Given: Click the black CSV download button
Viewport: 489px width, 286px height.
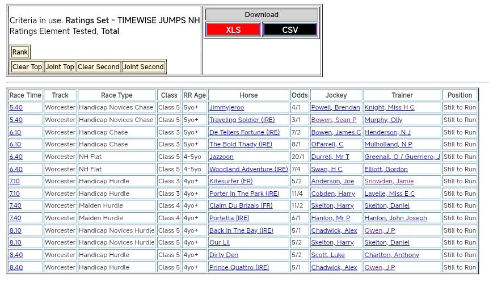Looking at the screenshot, I should [290, 30].
